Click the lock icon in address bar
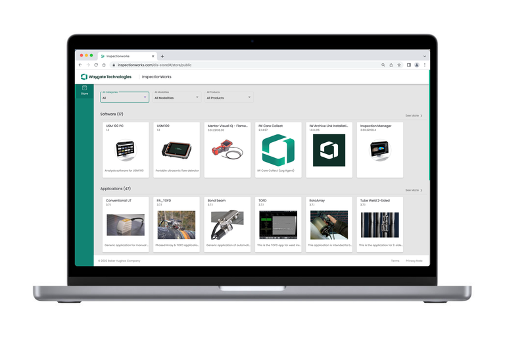 (114, 65)
